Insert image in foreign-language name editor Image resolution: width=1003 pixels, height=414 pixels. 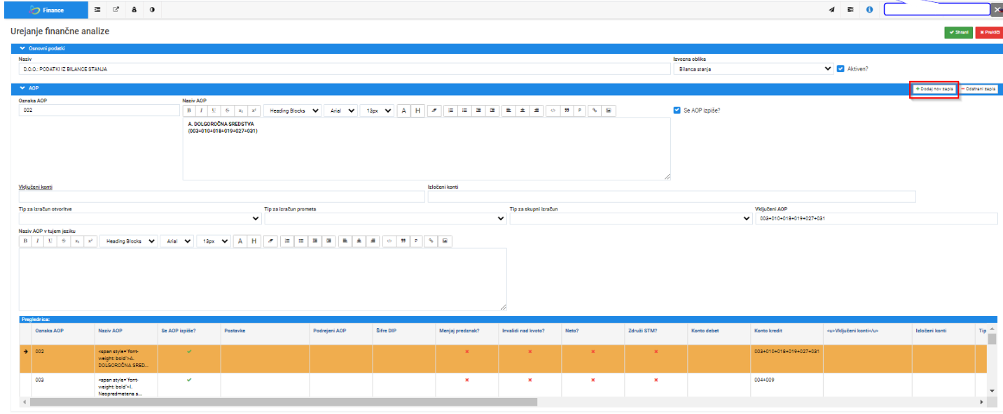(x=445, y=241)
